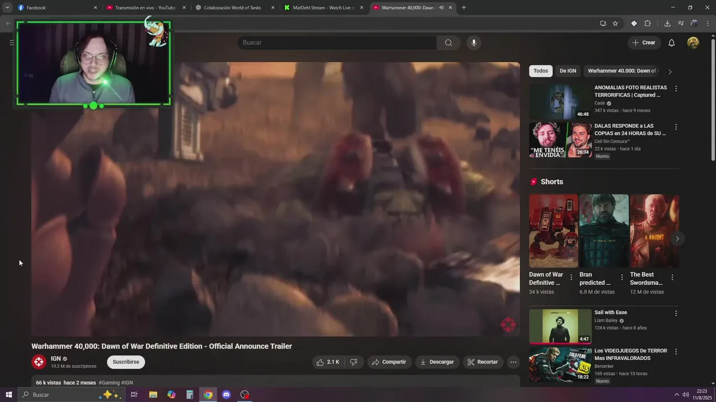This screenshot has height=402, width=716.
Task: Switch to Transmisión en vivo YouTube tab
Action: tap(147, 8)
